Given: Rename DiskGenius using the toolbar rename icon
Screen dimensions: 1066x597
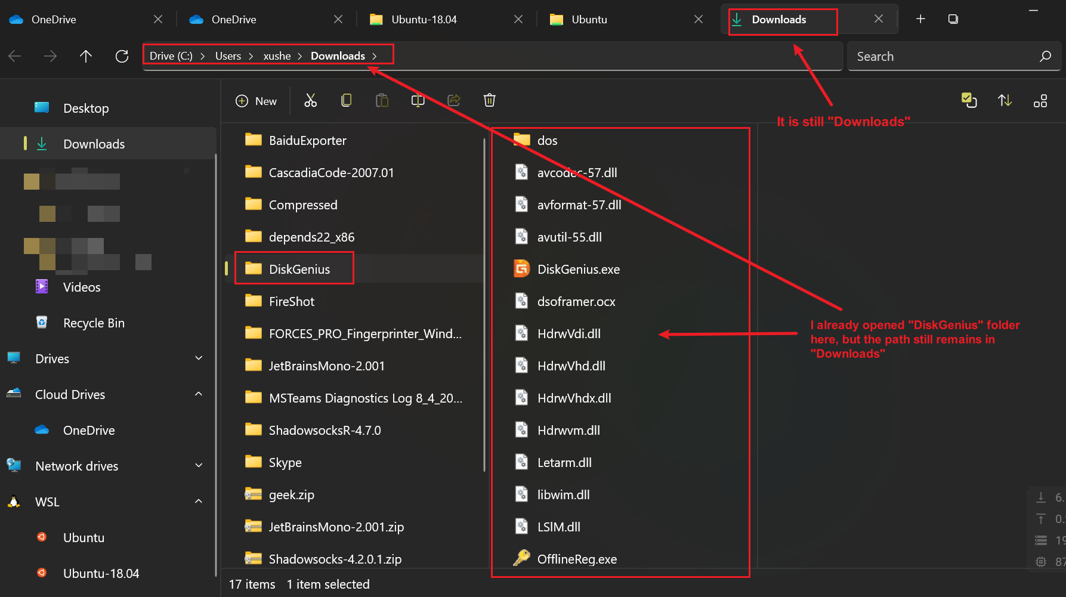Looking at the screenshot, I should pyautogui.click(x=418, y=100).
